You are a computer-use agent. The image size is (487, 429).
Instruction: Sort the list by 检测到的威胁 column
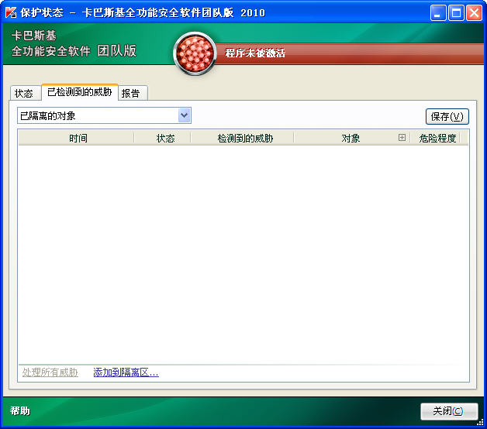coord(244,138)
